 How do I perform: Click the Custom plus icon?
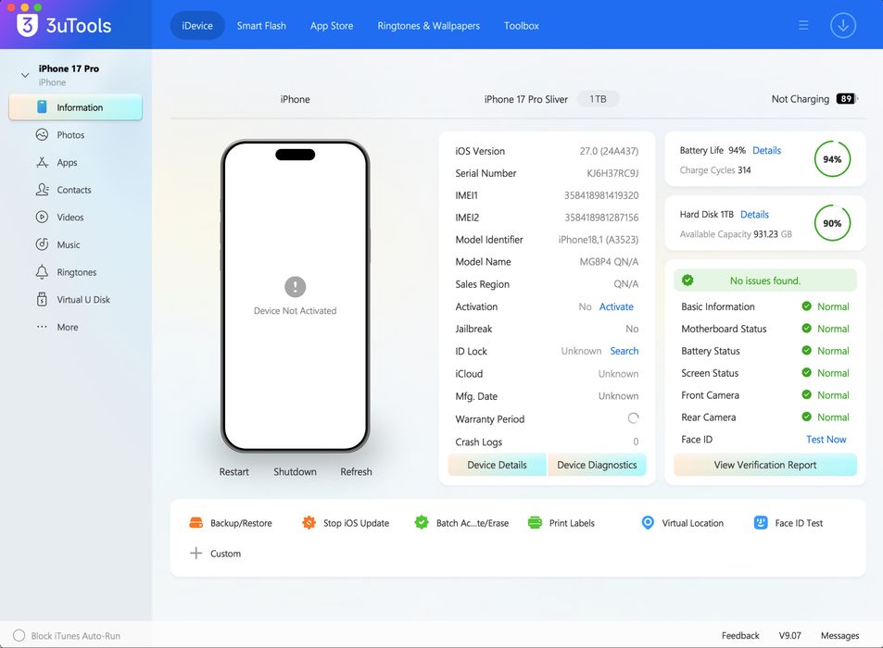pyautogui.click(x=196, y=553)
